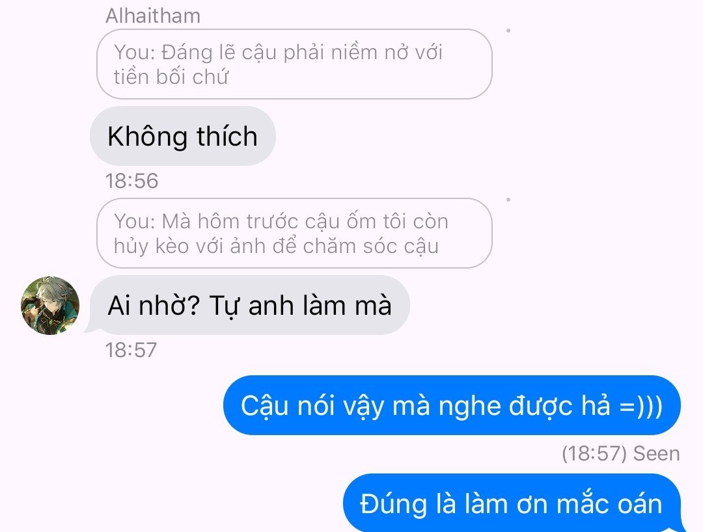Select the blue "Đúng là làm ơn mắc oán" message
The height and width of the screenshot is (532, 703).
point(512,503)
